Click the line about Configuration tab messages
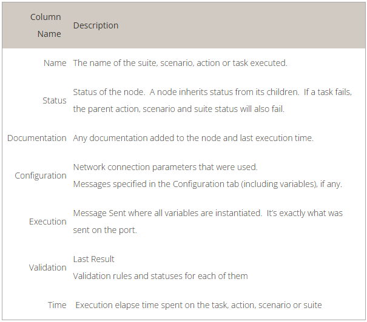367x322 pixels. (207, 184)
